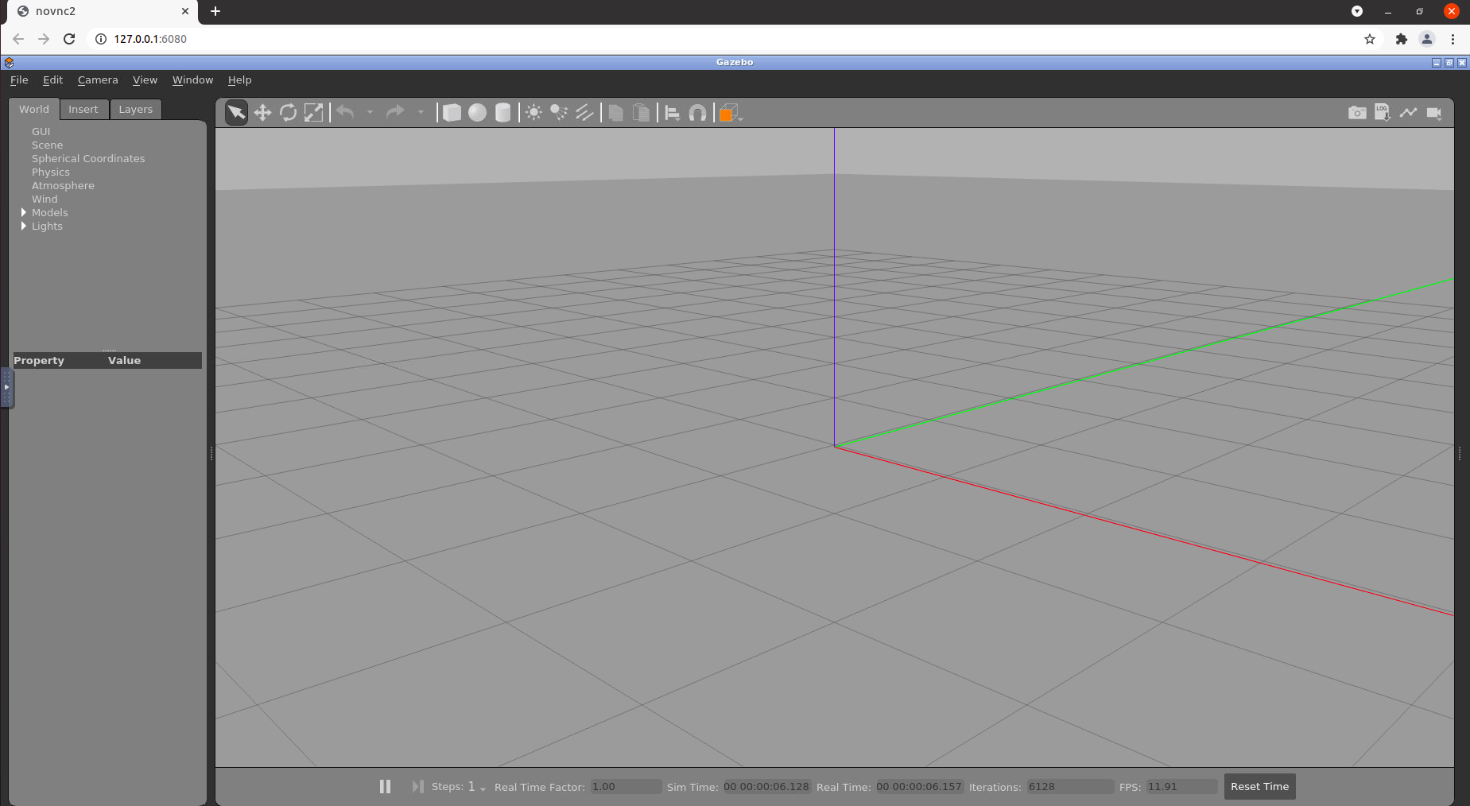The height and width of the screenshot is (806, 1470).
Task: Activate the Translate mode tool
Action: (x=262, y=113)
